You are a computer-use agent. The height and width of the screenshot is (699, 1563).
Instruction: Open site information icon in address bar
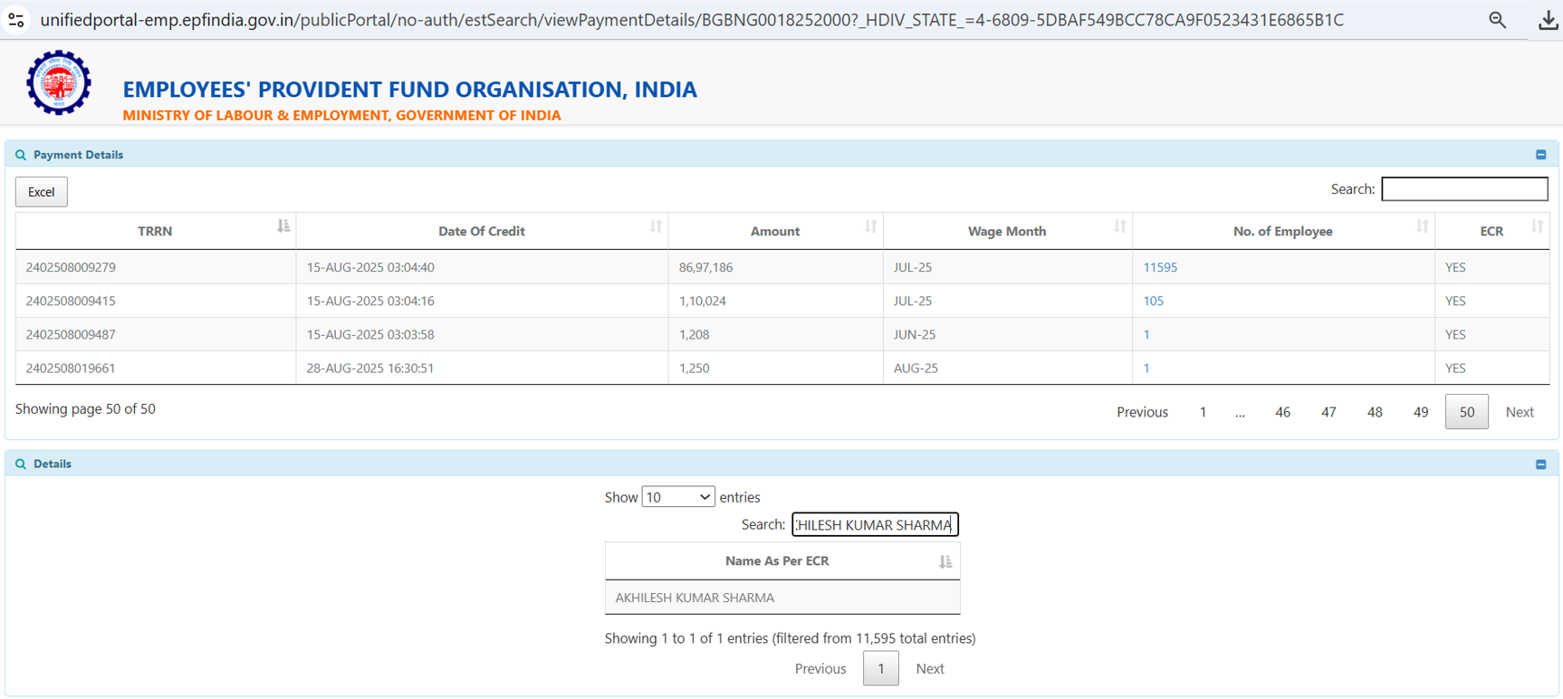tap(15, 20)
